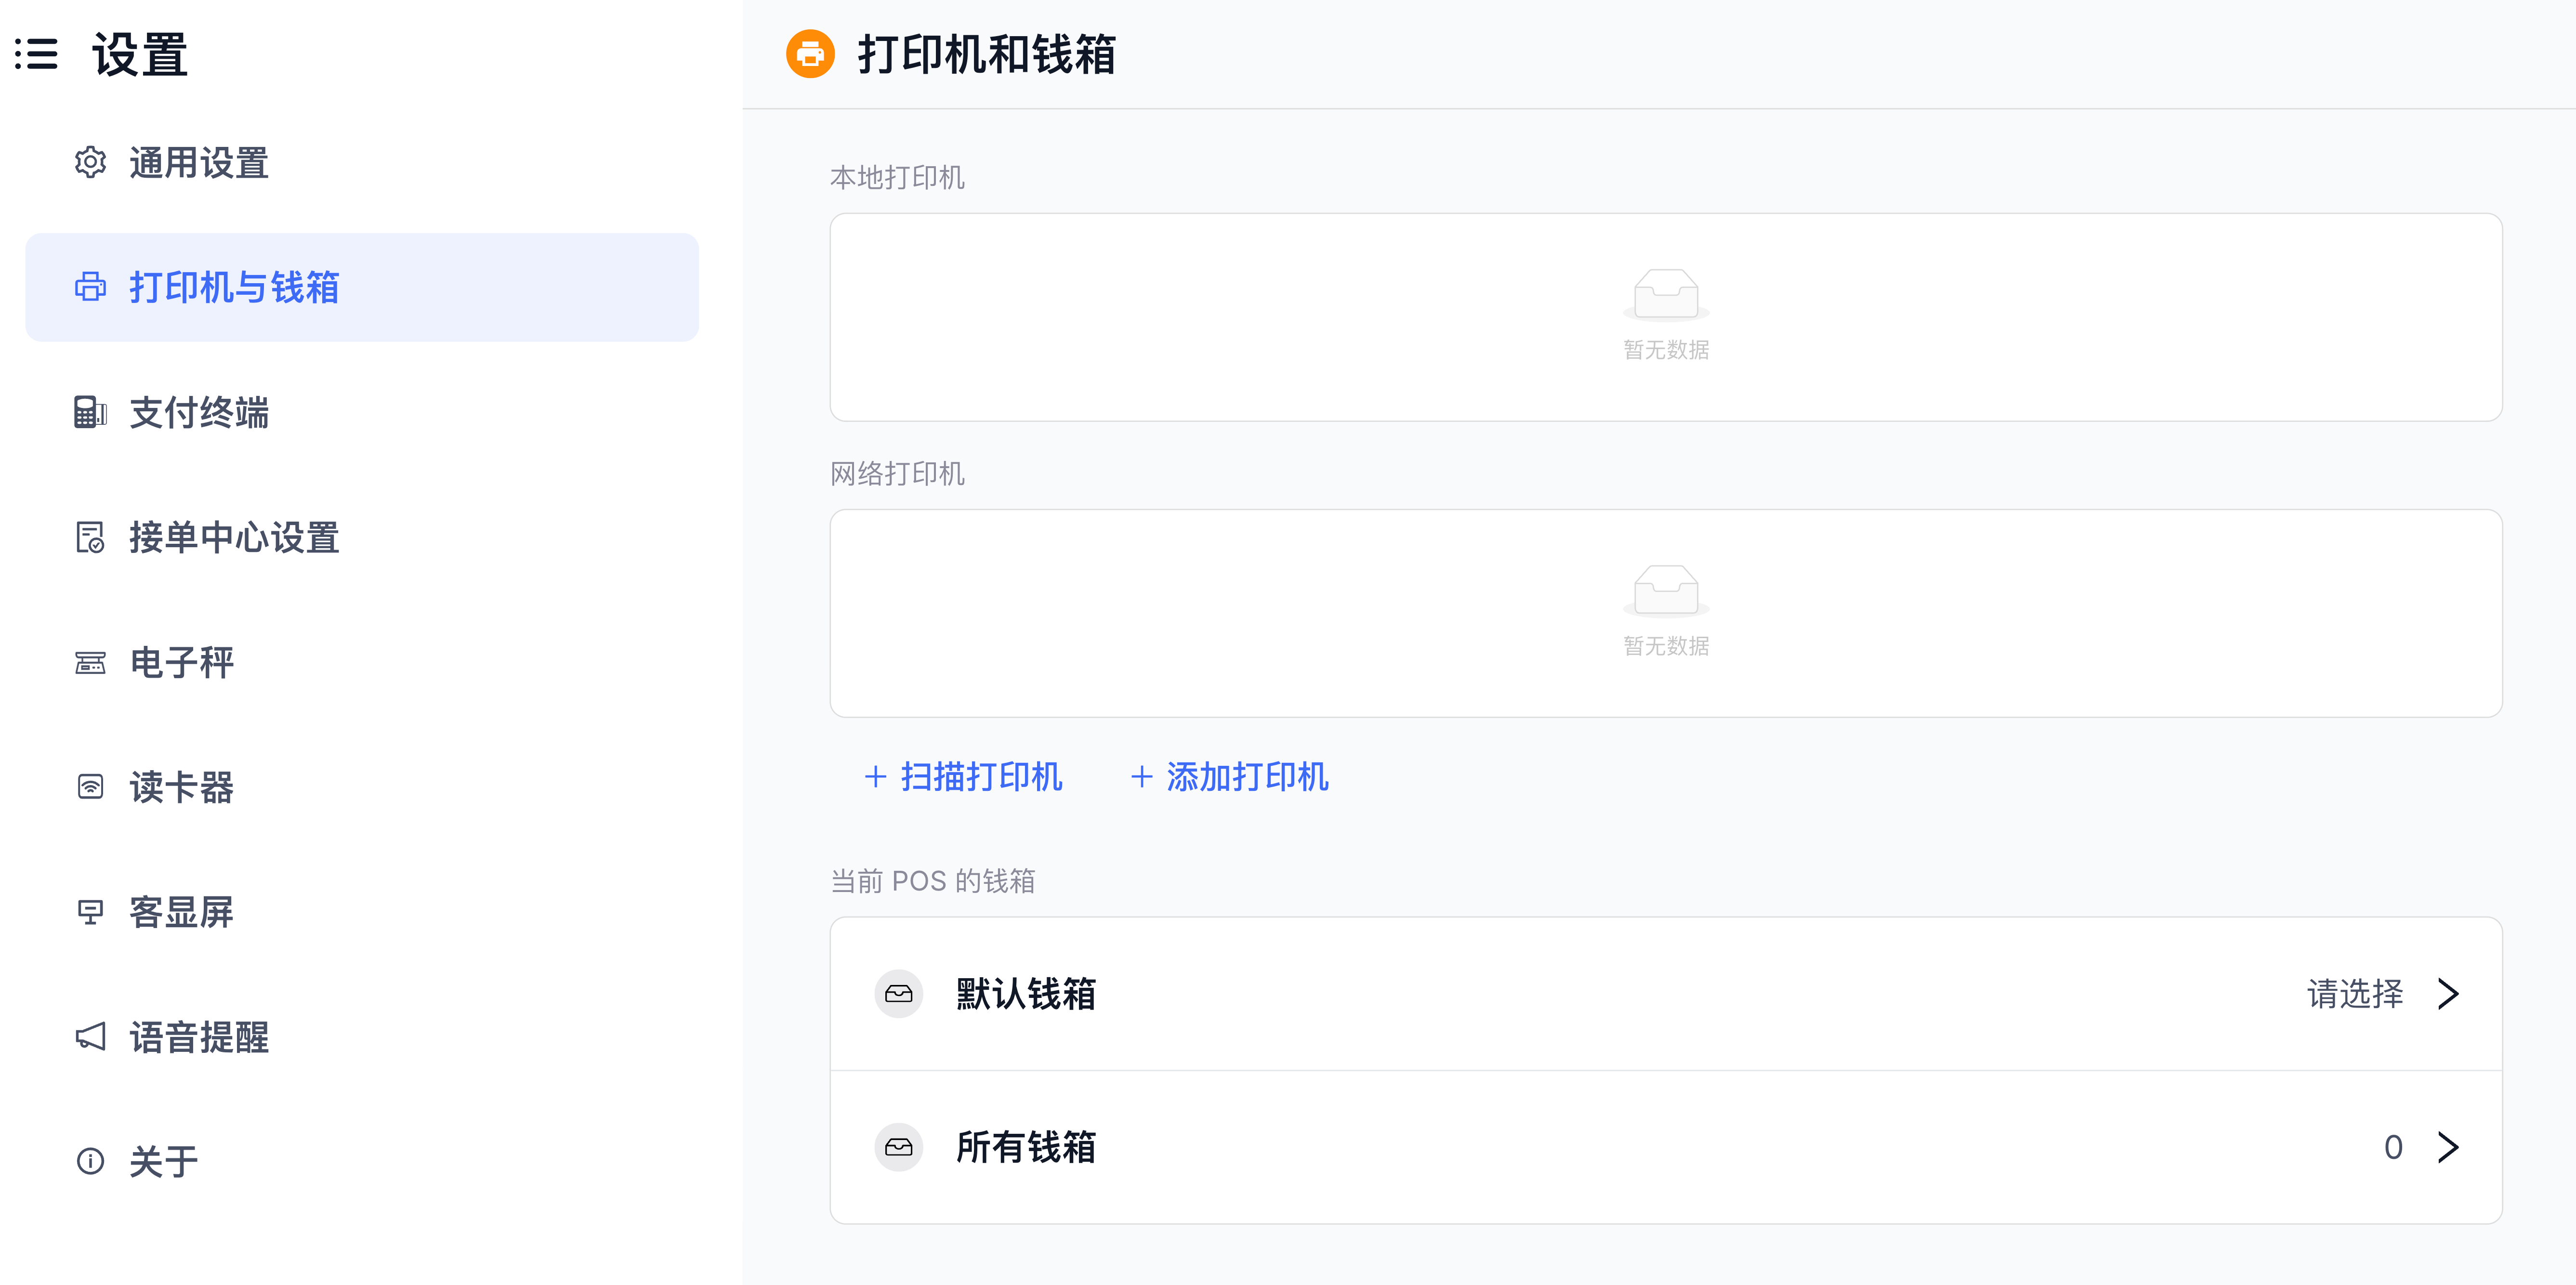The image size is (2576, 1285).
Task: Click the megaphone icon beside 语音提醒
Action: pos(90,1037)
